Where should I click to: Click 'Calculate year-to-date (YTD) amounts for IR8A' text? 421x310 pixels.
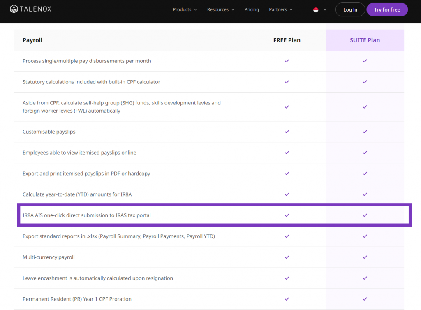pos(77,194)
